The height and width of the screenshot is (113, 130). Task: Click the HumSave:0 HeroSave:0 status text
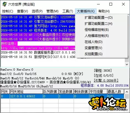click(x=16, y=69)
